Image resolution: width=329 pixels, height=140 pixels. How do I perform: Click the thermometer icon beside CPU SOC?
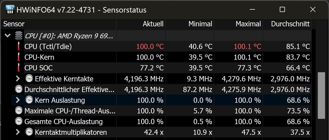19,68
